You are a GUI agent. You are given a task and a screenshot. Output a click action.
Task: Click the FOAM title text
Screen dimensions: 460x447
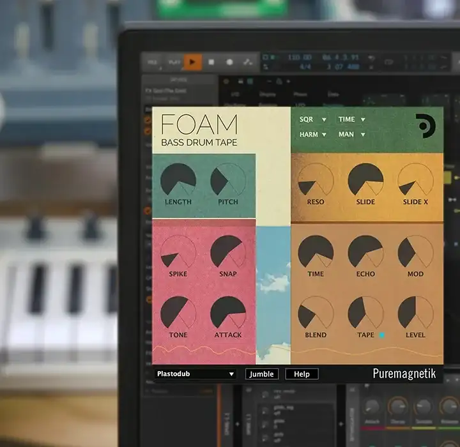tap(199, 125)
